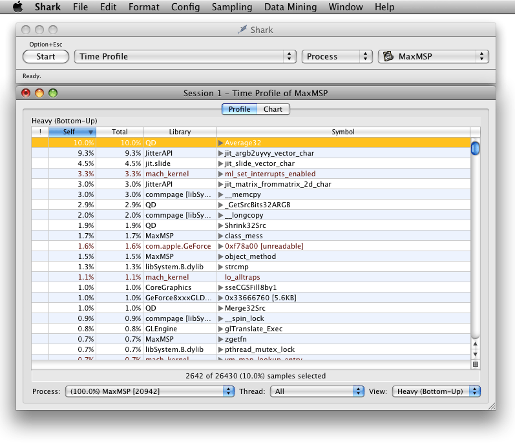Image resolution: width=515 pixels, height=443 pixels.
Task: Click the scroll up arrow in symbol table
Action: click(476, 344)
